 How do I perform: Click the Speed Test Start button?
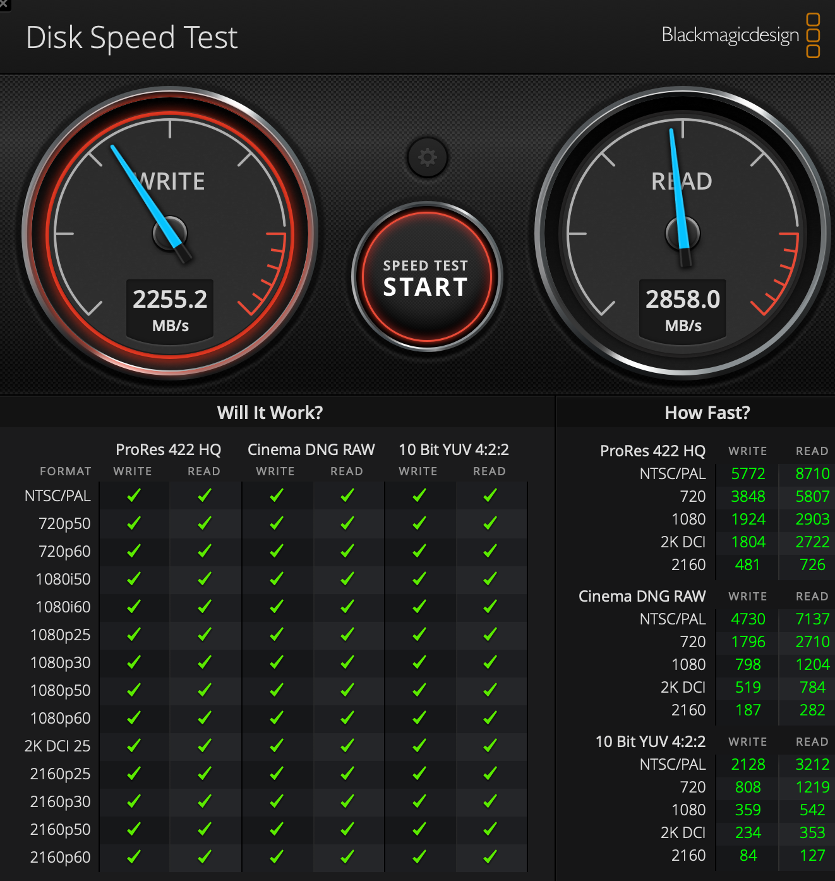pyautogui.click(x=427, y=277)
